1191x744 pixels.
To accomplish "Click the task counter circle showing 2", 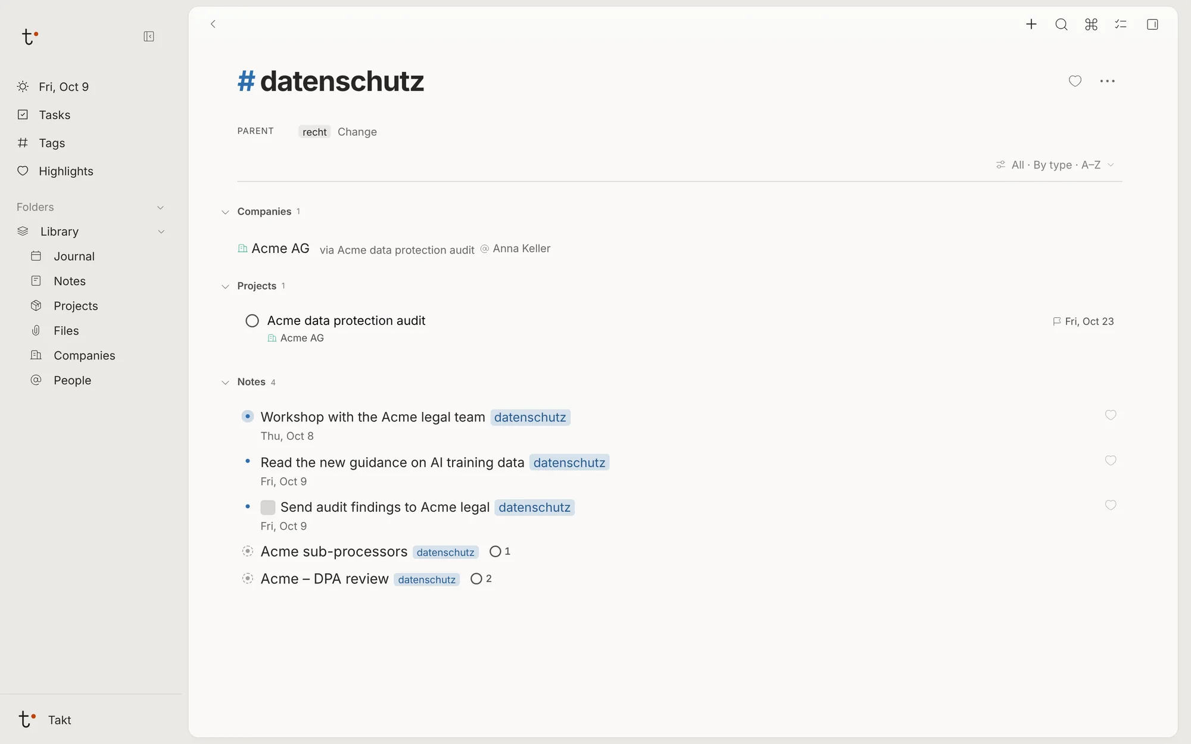I will (476, 579).
